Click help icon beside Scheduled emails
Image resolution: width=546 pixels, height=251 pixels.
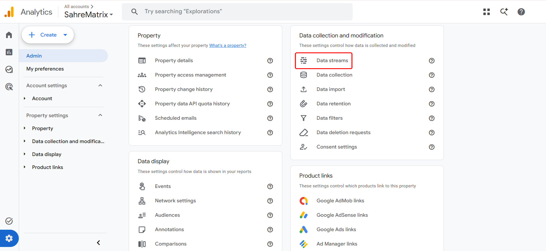tap(270, 118)
